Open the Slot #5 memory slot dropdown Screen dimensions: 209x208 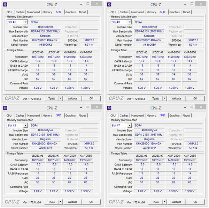25,125
